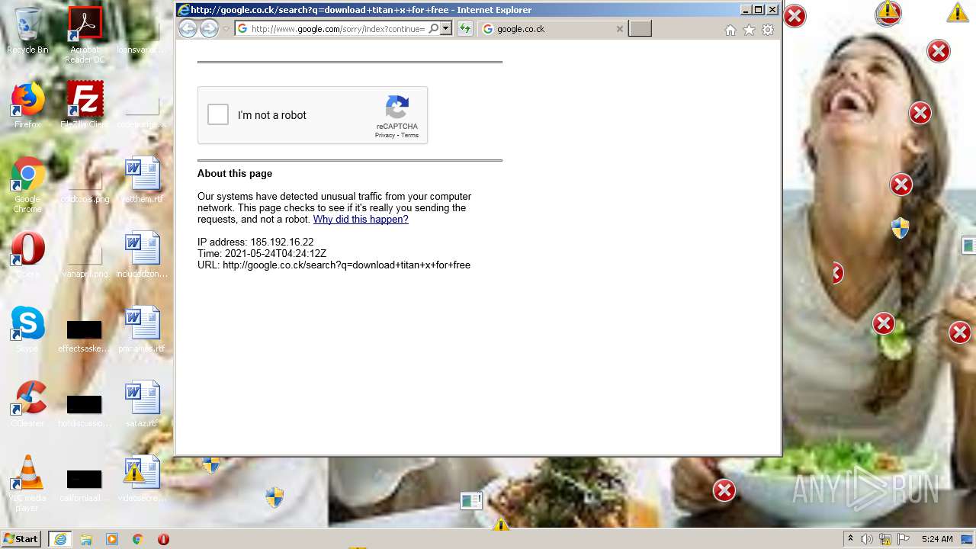This screenshot has width=976, height=549.
Task: Open the network status tray icon
Action: pyautogui.click(x=885, y=539)
